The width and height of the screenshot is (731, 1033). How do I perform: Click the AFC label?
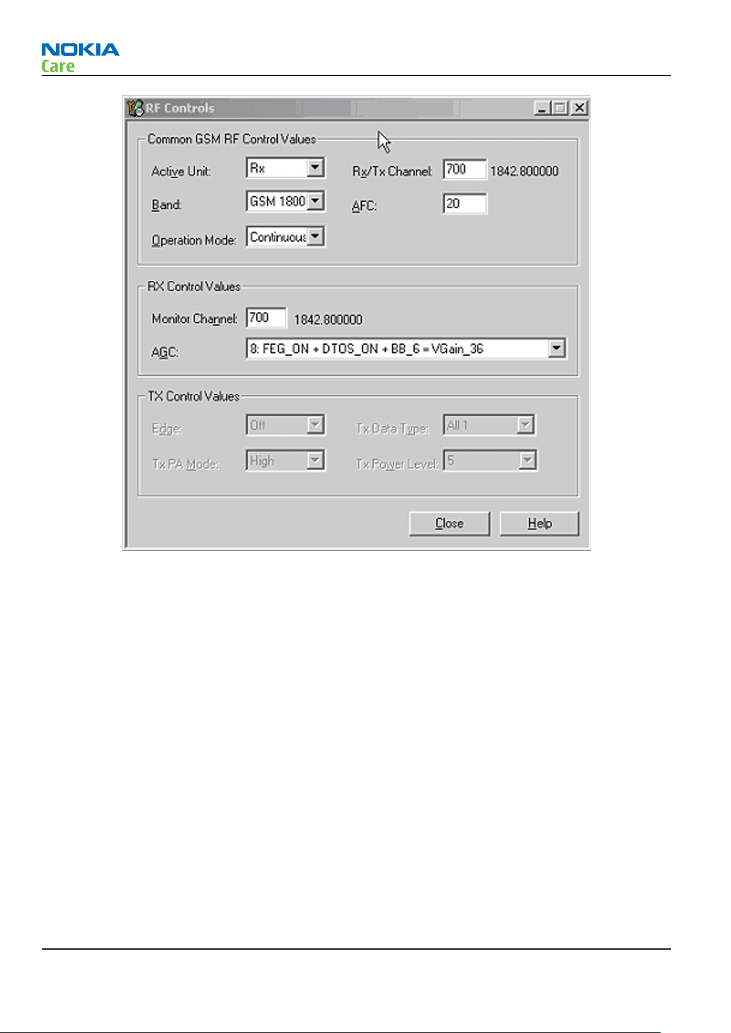click(x=364, y=206)
